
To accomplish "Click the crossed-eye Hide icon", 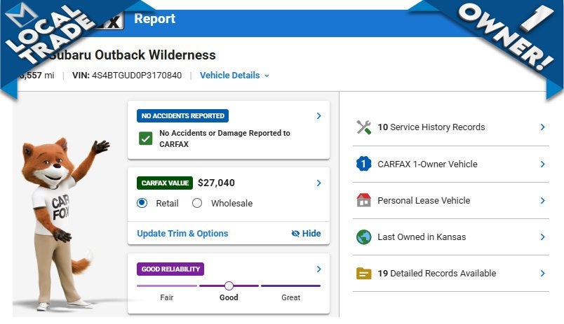I will click(295, 234).
